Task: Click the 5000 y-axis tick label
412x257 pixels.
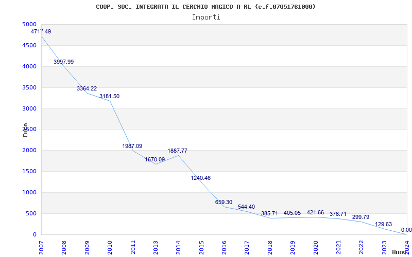Action: pyautogui.click(x=29, y=24)
